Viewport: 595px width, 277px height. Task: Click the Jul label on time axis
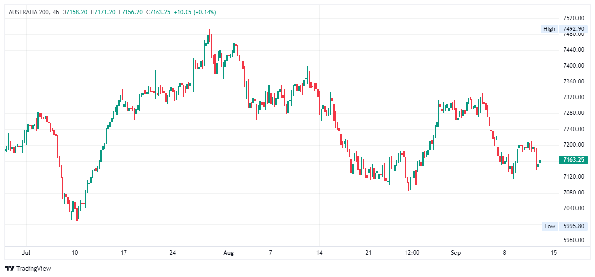click(x=26, y=253)
